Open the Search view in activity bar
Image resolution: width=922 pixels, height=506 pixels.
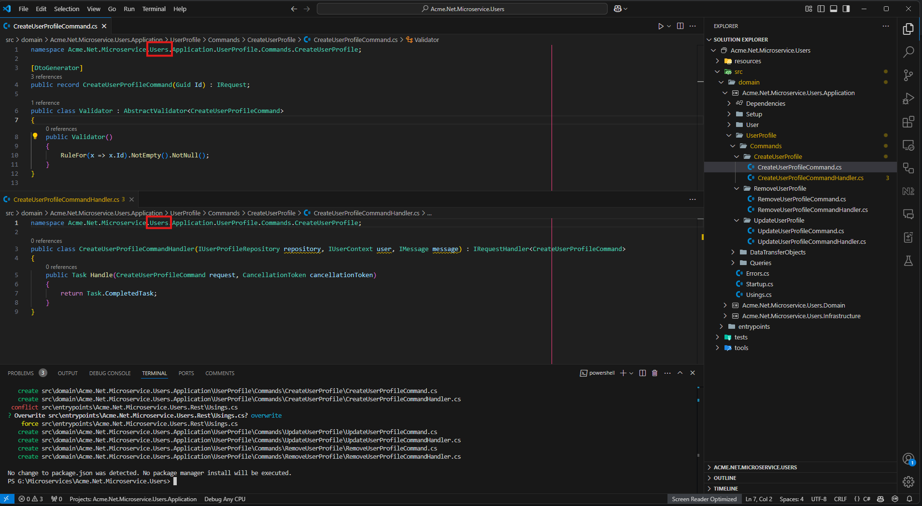pyautogui.click(x=908, y=52)
